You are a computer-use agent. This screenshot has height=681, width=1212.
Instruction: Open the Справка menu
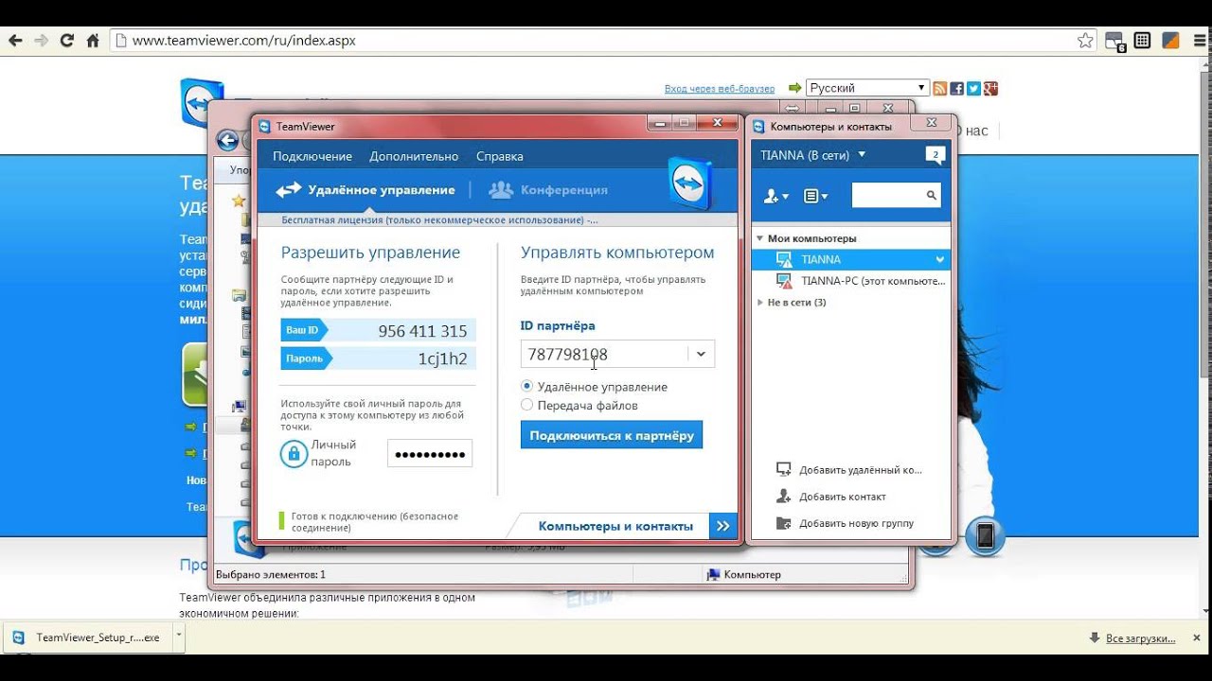[499, 156]
